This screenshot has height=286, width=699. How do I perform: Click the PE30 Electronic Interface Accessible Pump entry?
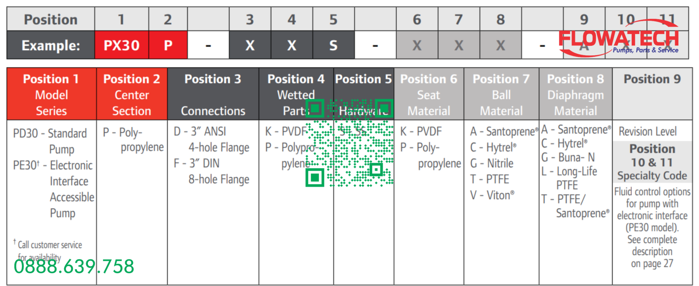pyautogui.click(x=54, y=189)
